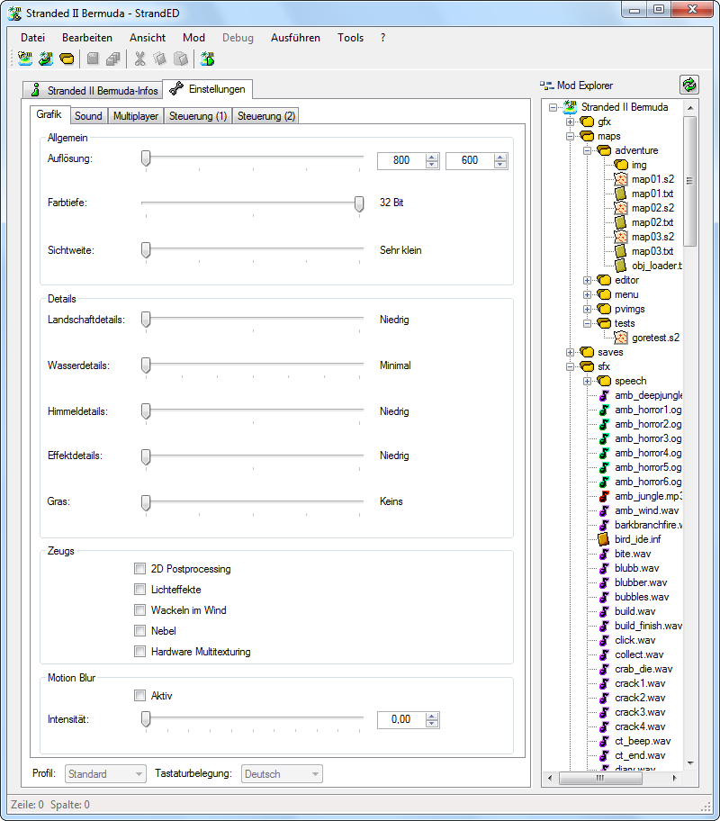Open the Mod menu
The width and height of the screenshot is (720, 821).
click(x=193, y=38)
